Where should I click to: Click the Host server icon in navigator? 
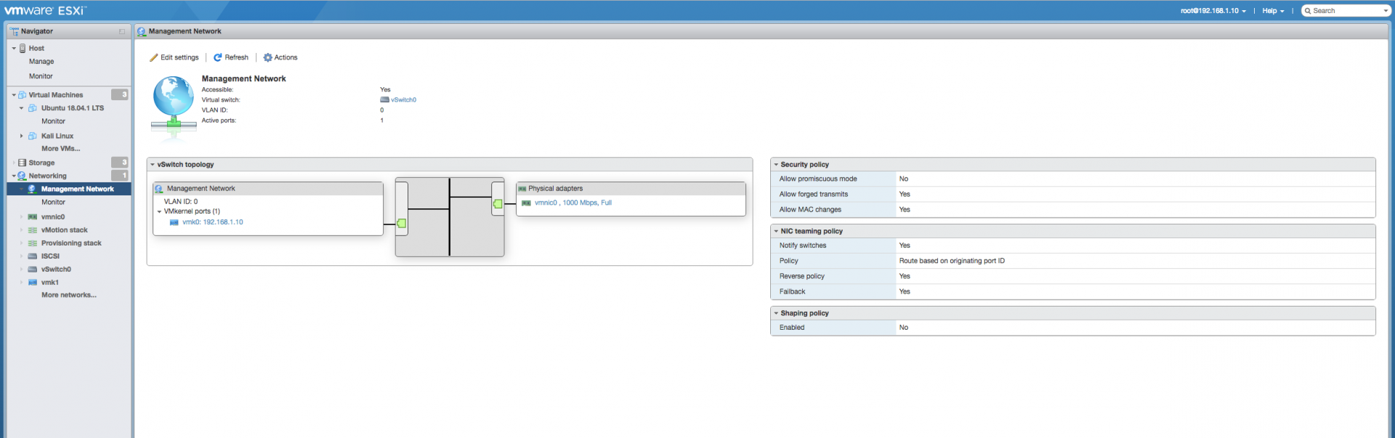23,48
